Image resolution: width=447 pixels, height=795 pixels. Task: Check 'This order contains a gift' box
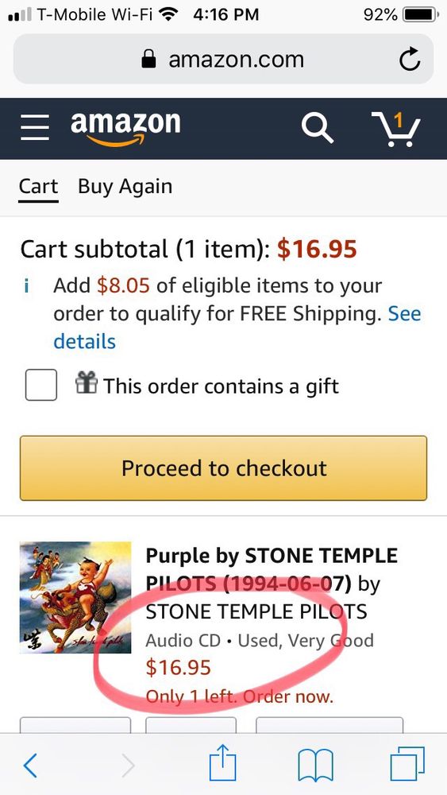pyautogui.click(x=41, y=386)
